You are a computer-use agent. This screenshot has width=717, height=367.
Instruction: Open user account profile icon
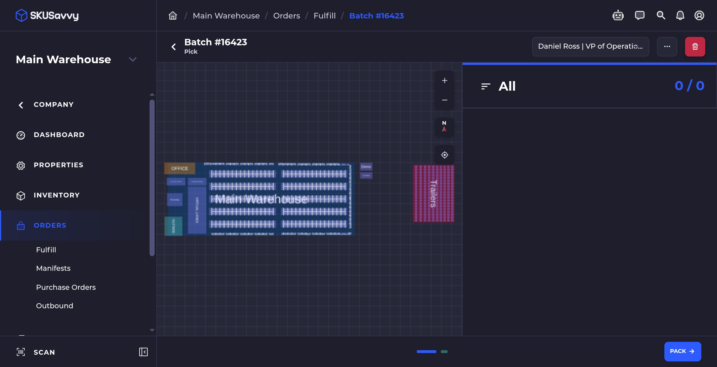[699, 15]
